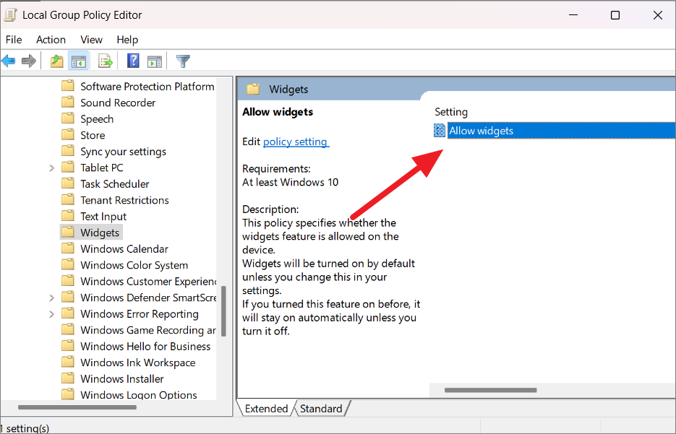Select Windows Logon Options tree item
The image size is (676, 434).
coord(138,395)
